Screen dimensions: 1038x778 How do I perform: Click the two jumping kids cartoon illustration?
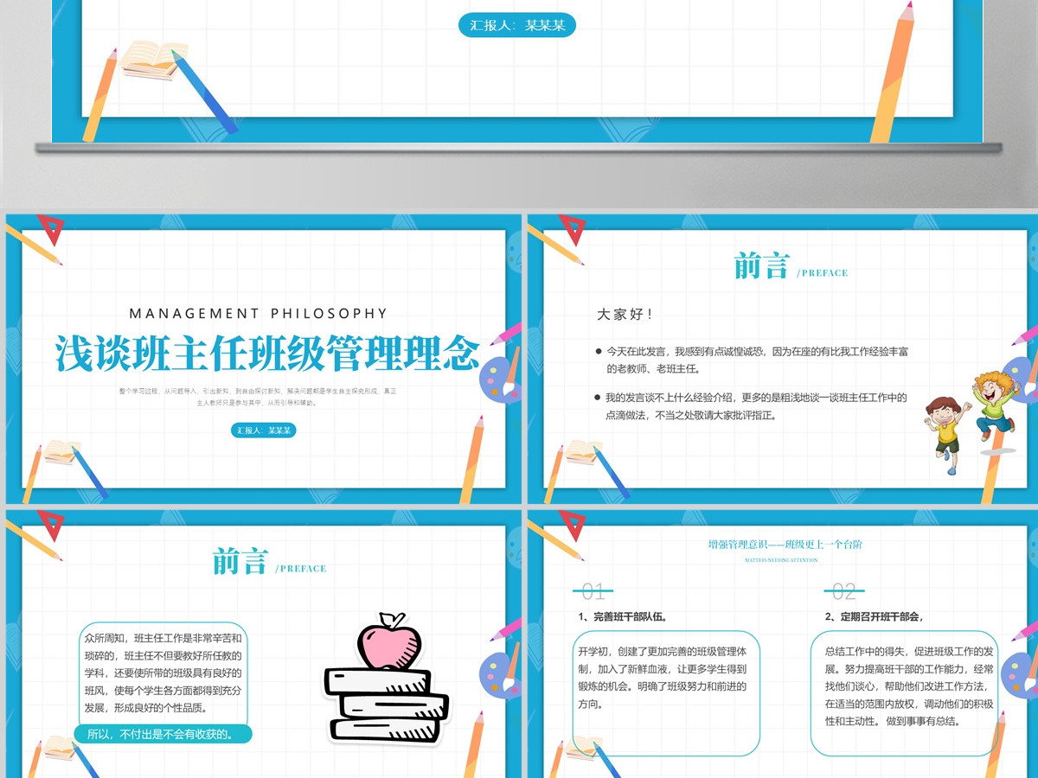pyautogui.click(x=971, y=421)
